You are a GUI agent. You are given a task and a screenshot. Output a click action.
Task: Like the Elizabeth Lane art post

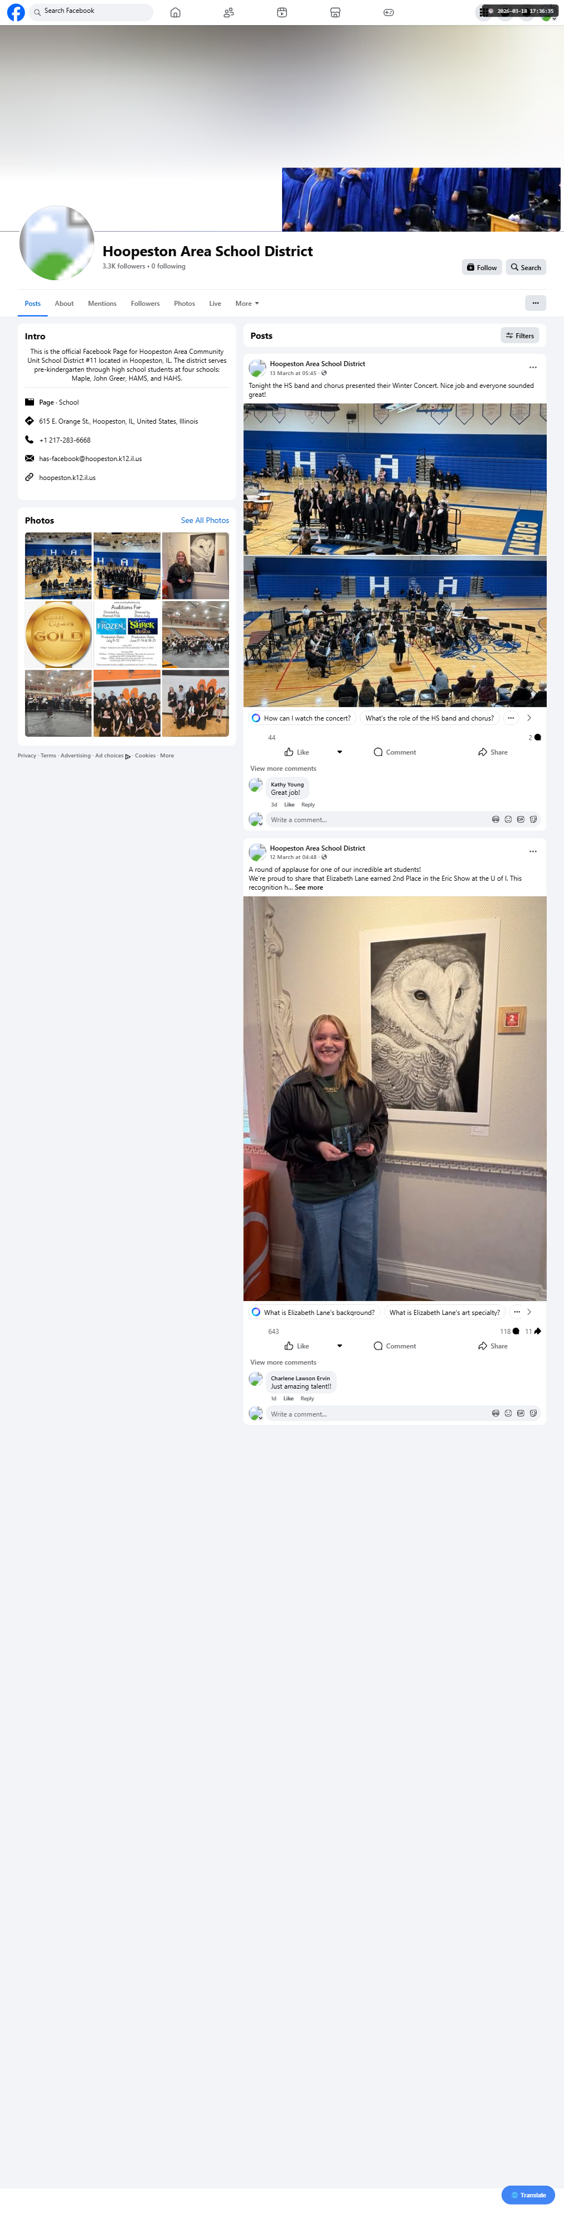(296, 1346)
